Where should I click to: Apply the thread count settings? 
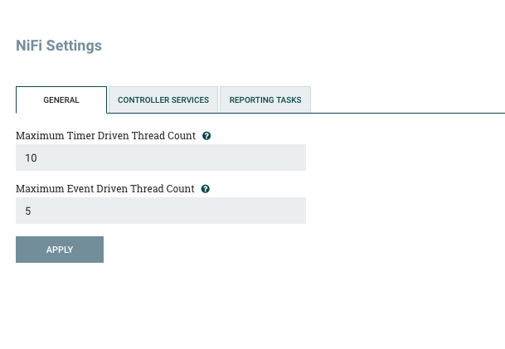click(x=60, y=250)
